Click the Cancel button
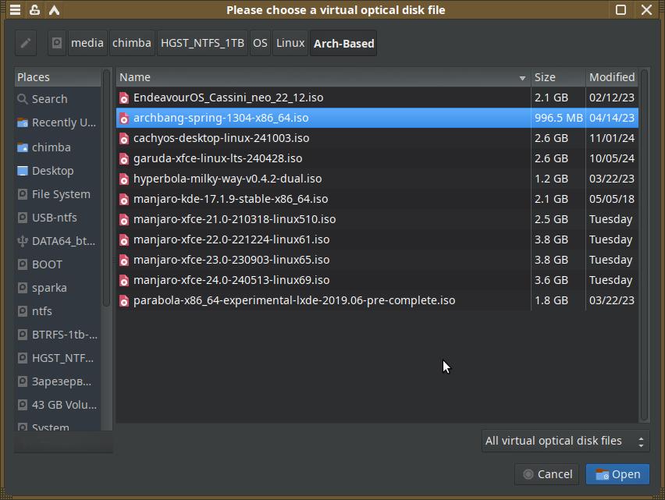The width and height of the screenshot is (665, 500). tap(546, 474)
